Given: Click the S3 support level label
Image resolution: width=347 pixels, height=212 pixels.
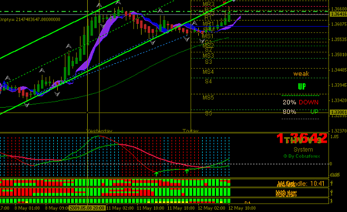Looking at the screenshot, I should click(x=208, y=62).
